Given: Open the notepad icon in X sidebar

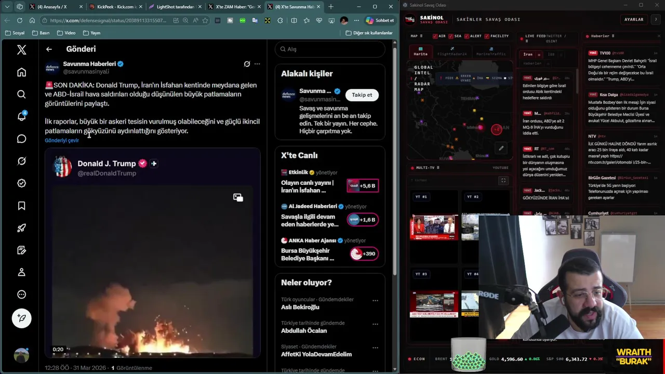Looking at the screenshot, I should (x=21, y=250).
